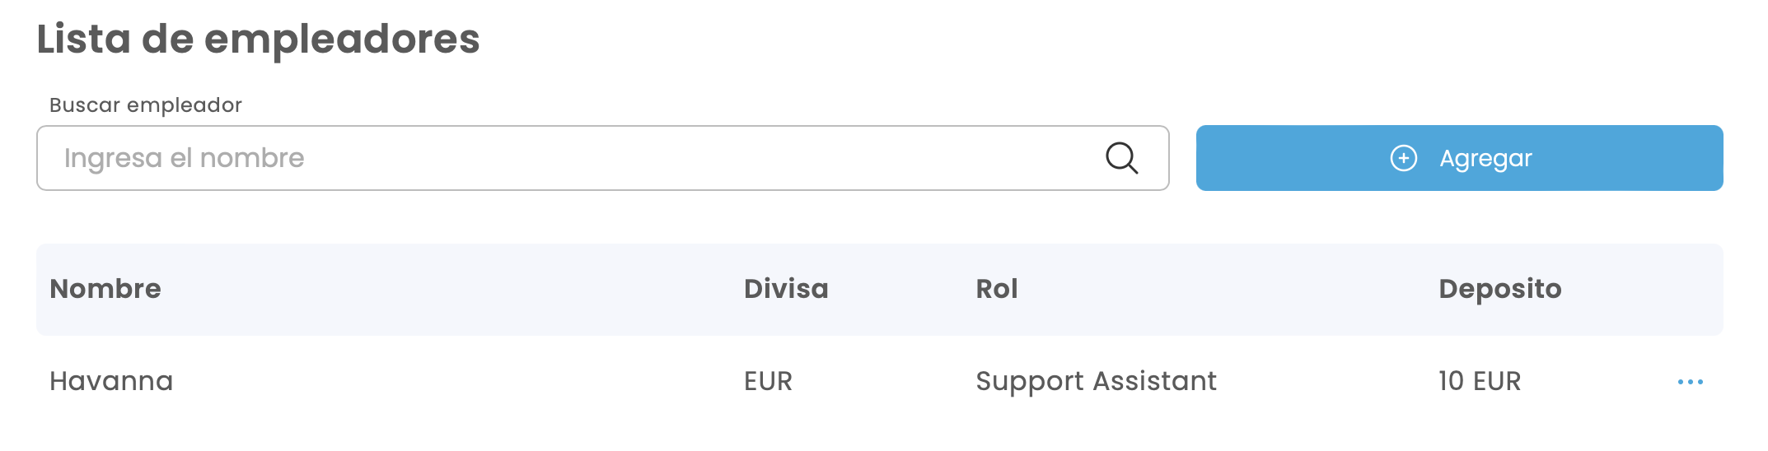Click the empty Havanna row space before EUR

point(453,381)
